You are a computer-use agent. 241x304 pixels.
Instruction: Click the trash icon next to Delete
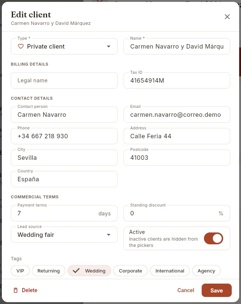(x=16, y=290)
